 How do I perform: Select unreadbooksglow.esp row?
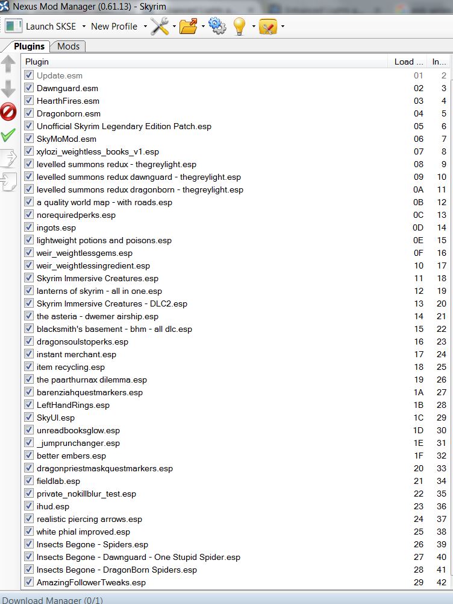pyautogui.click(x=236, y=430)
